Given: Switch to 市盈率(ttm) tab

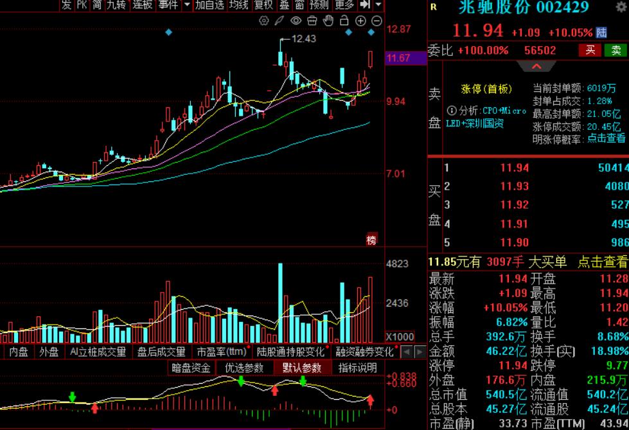Looking at the screenshot, I should pos(222,352).
